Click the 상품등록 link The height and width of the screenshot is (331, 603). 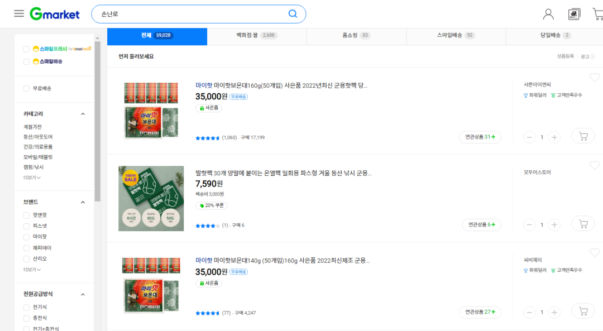point(565,56)
